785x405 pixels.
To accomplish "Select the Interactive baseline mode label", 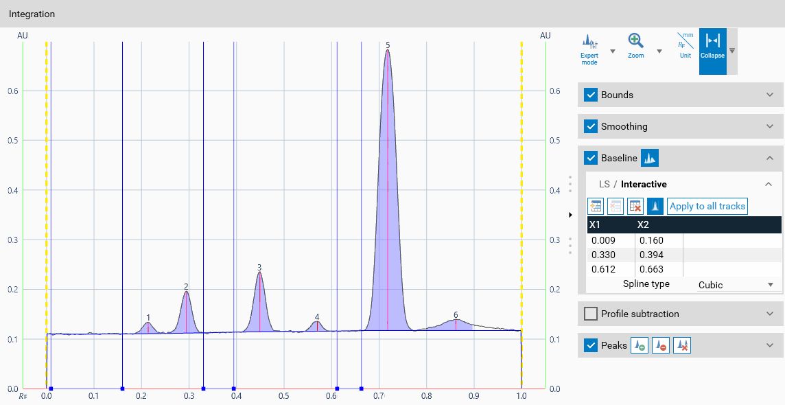I will click(x=644, y=184).
